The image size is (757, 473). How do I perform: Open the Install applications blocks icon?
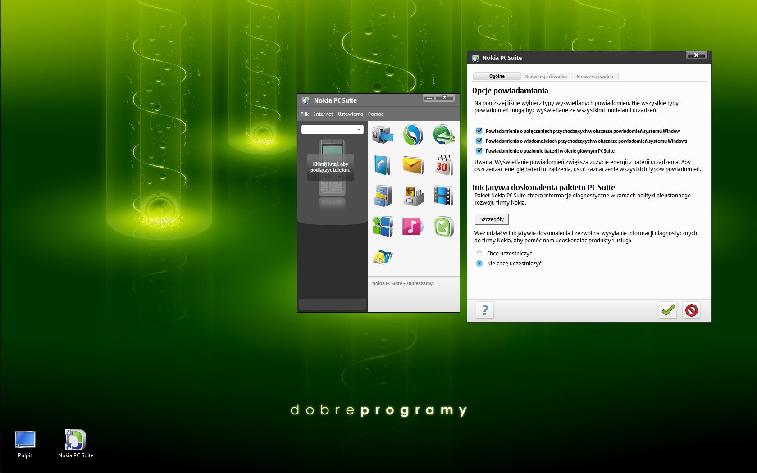[383, 226]
